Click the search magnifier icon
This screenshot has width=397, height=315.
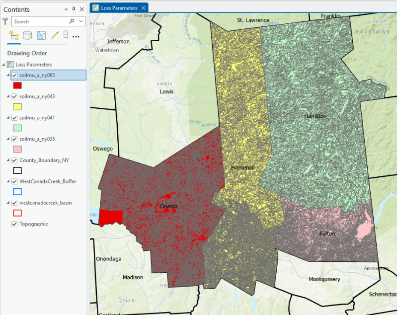[x=72, y=21]
